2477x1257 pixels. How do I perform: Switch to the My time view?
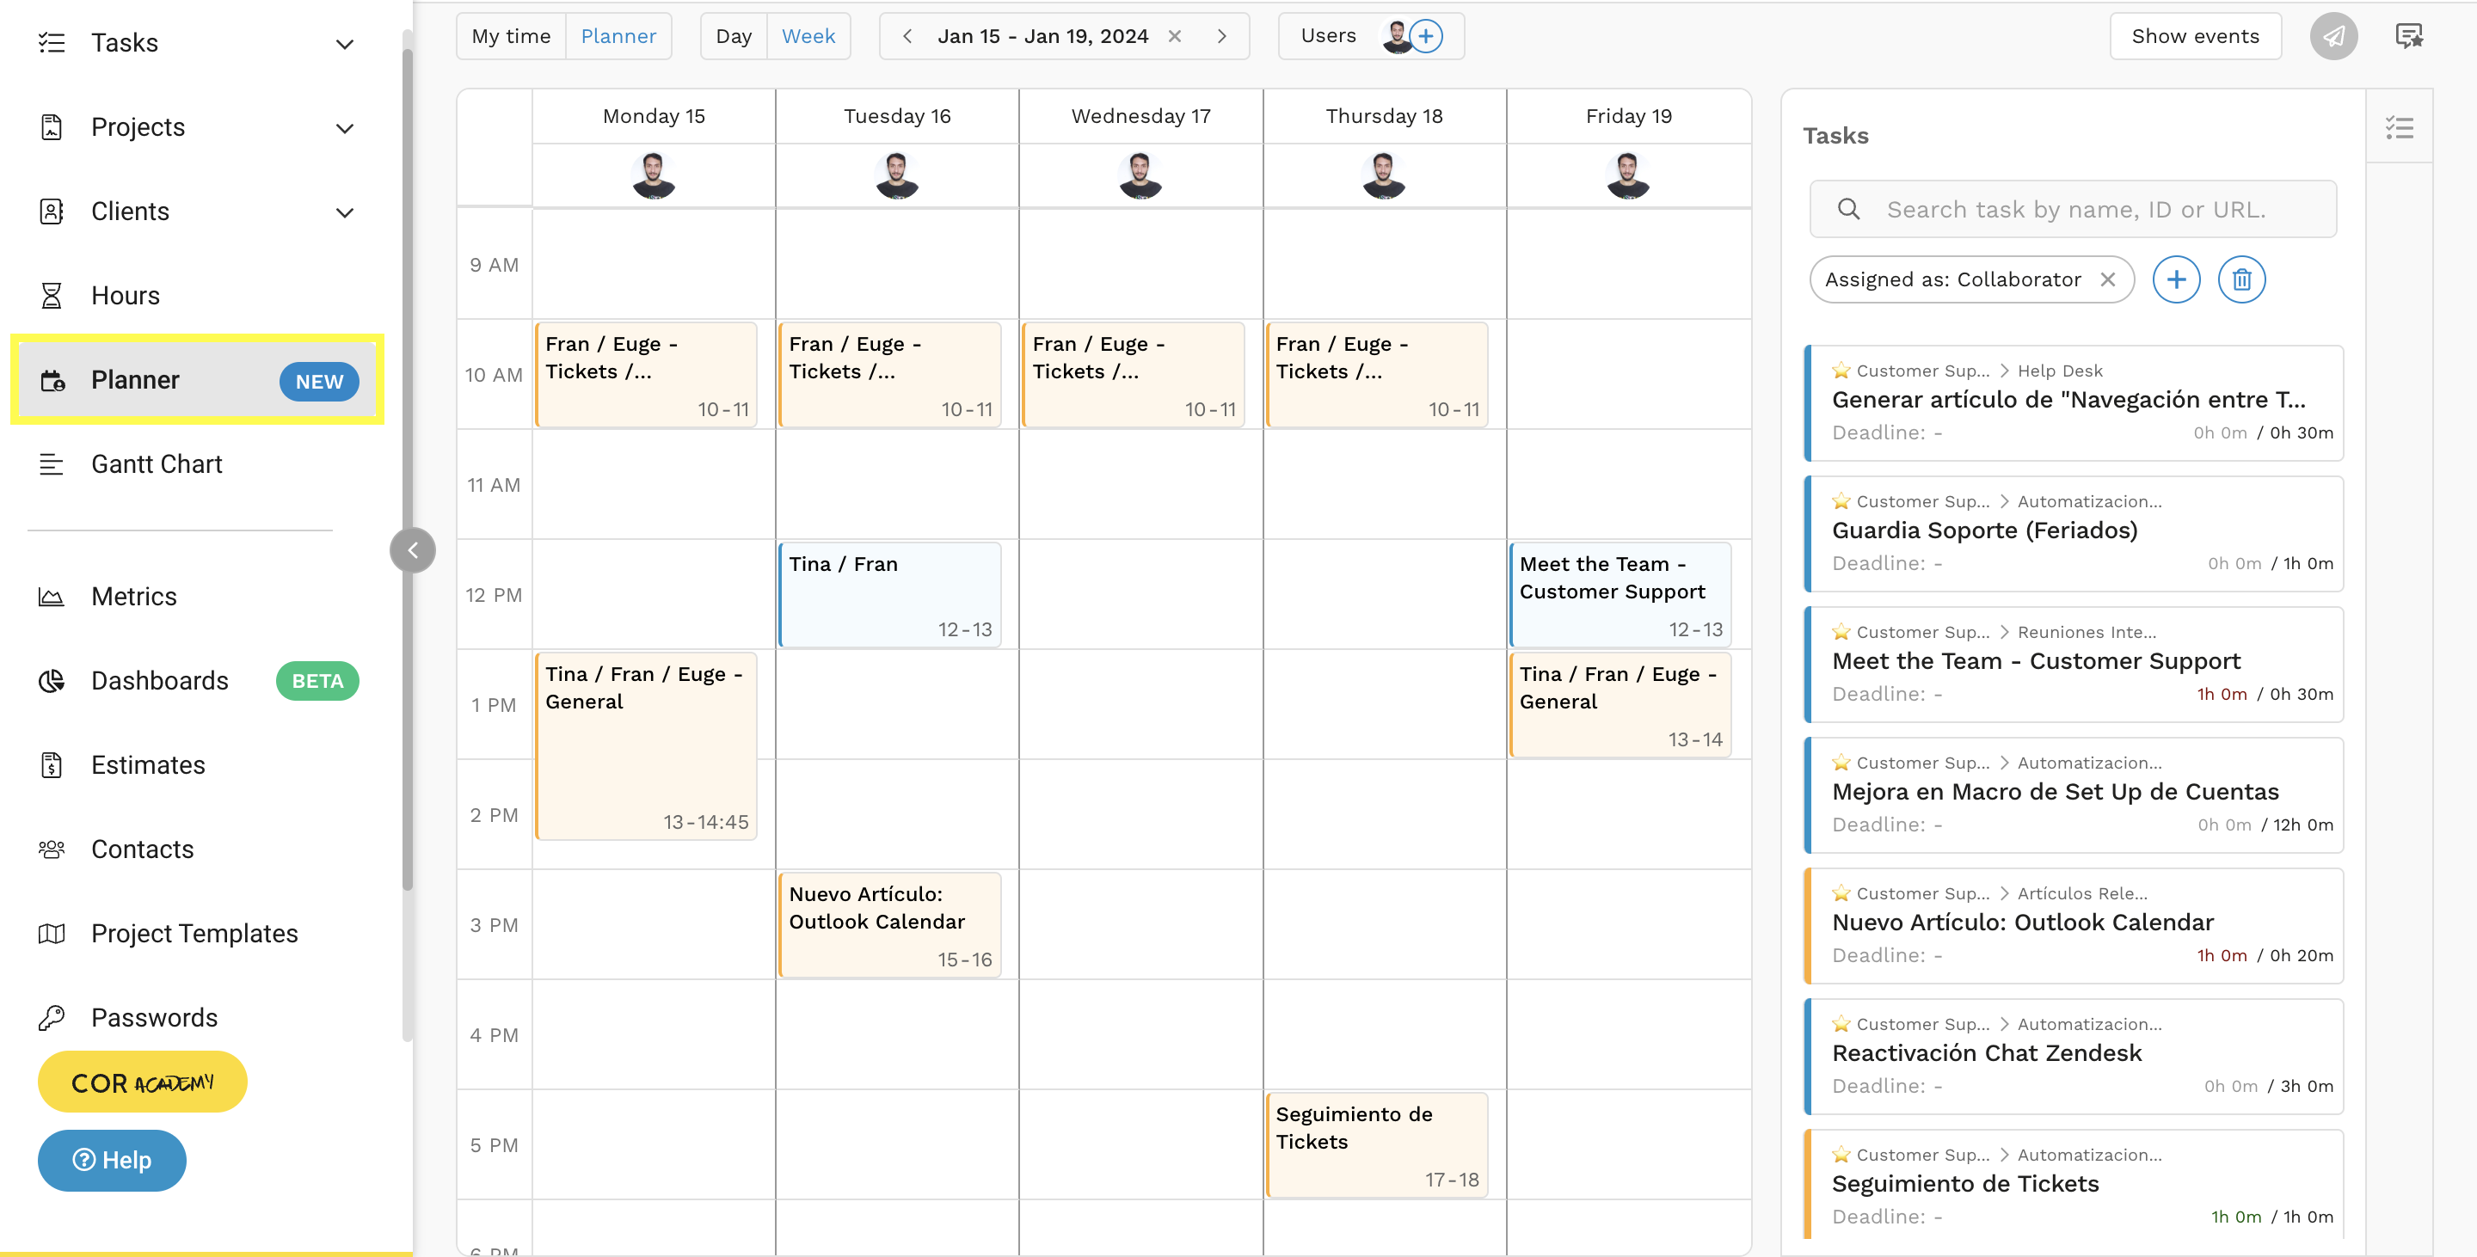pos(511,36)
